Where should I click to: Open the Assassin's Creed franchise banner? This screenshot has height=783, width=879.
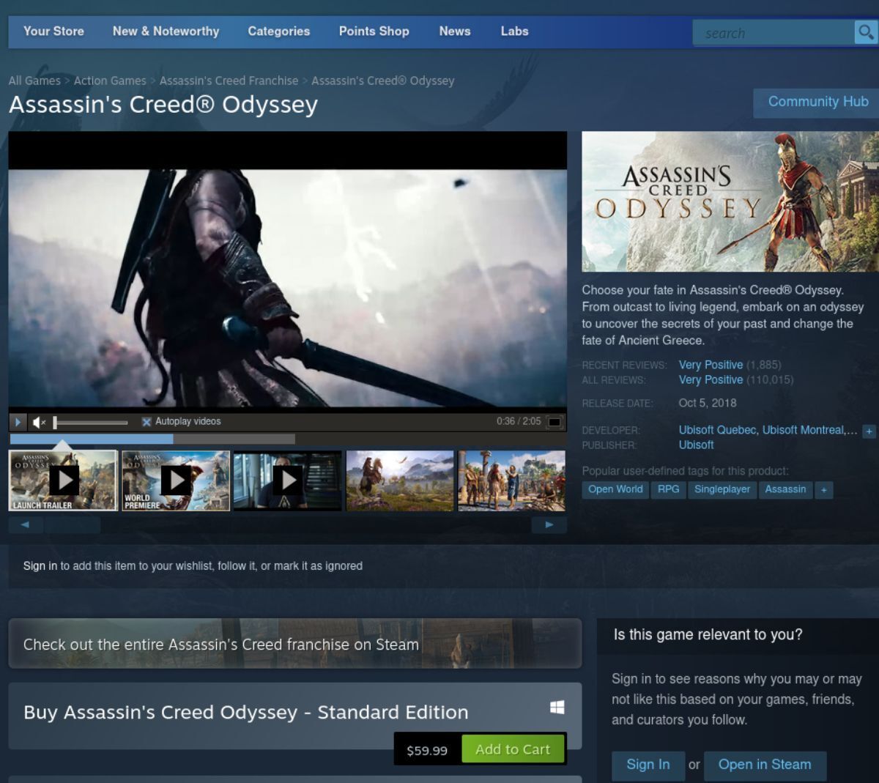point(295,644)
